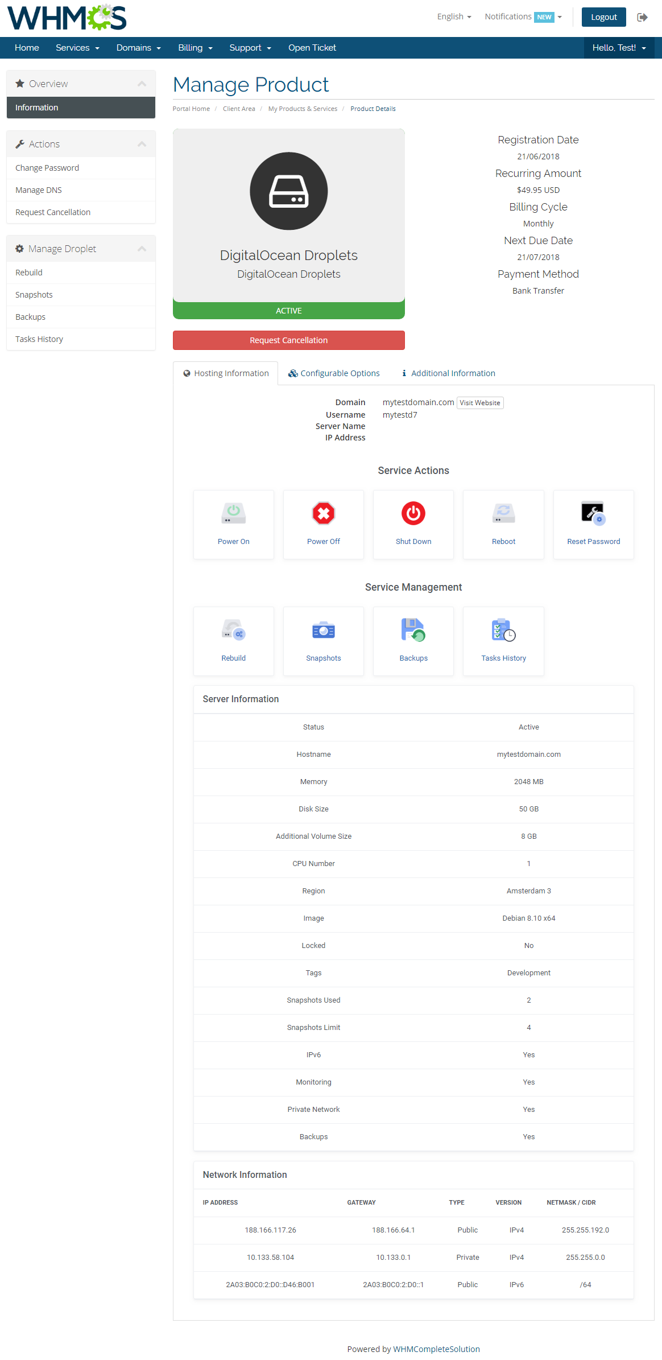This screenshot has width=662, height=1360.
Task: Click the mytestdomain.com domain text
Action: [x=418, y=402]
